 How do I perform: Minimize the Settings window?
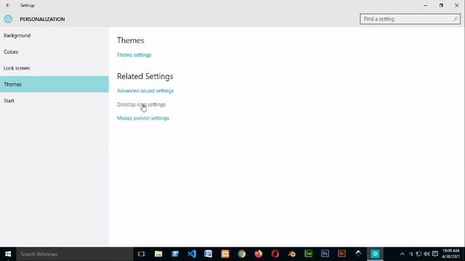[x=426, y=5]
